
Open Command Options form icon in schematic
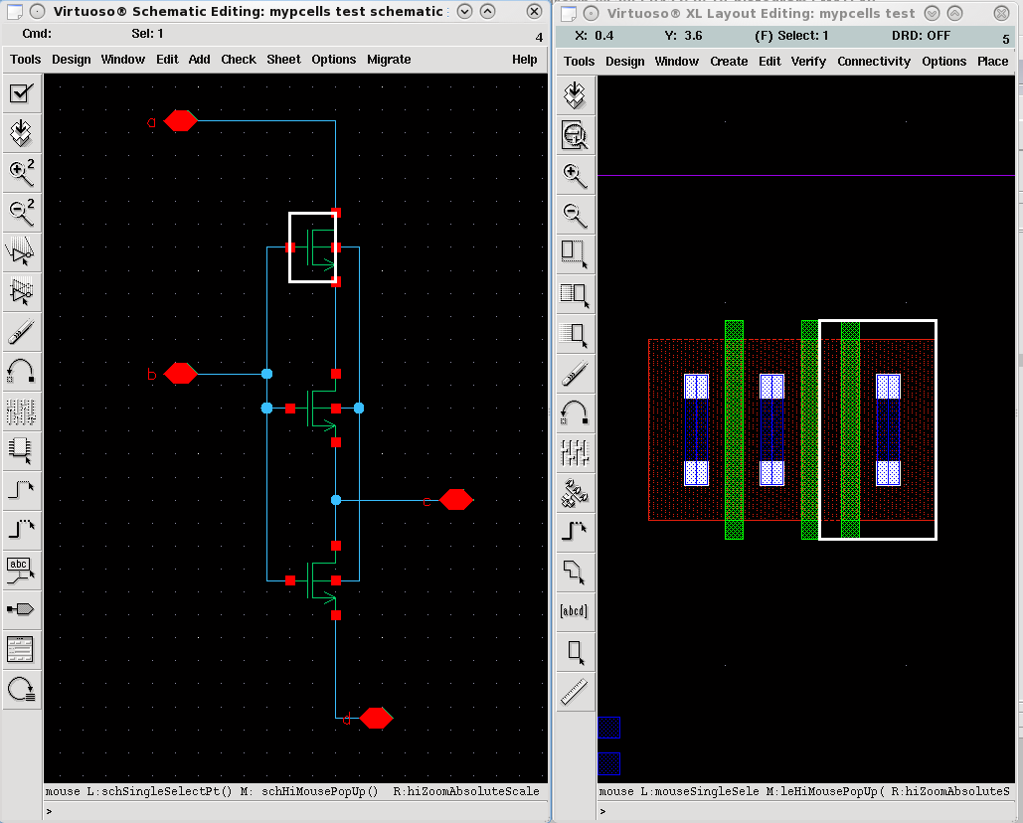22,649
